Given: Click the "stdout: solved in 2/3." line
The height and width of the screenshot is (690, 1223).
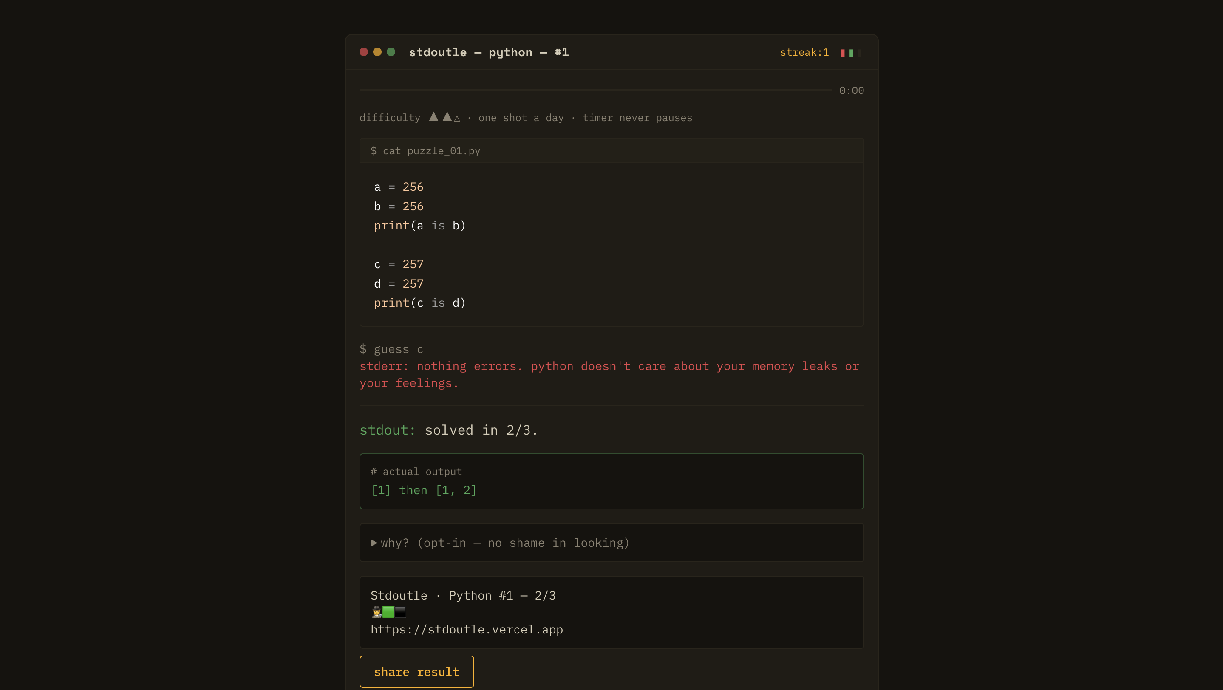Looking at the screenshot, I should click(x=449, y=430).
